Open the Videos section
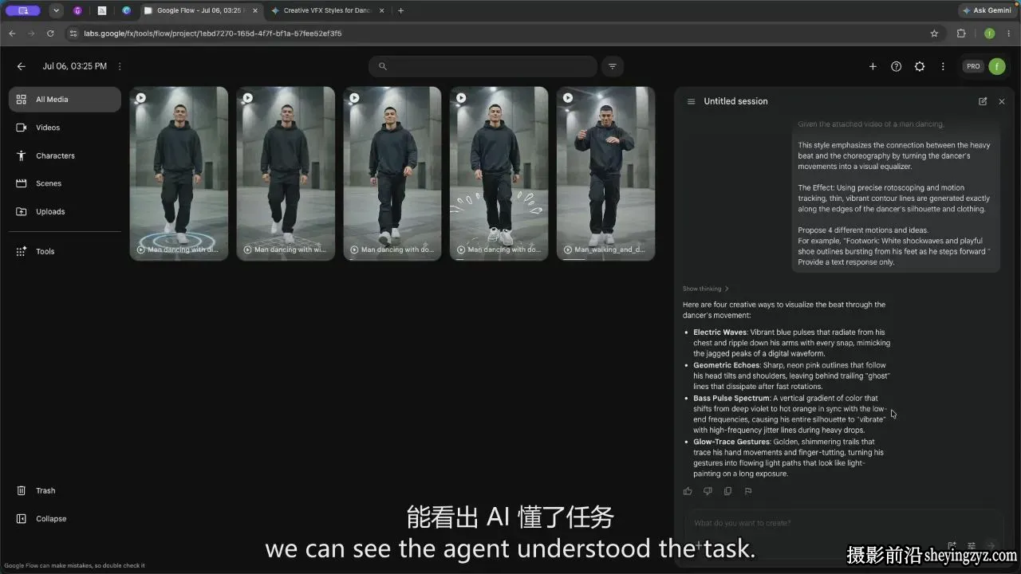 point(65,128)
